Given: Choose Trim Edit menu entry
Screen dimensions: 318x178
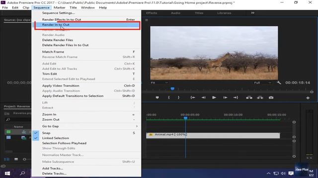Looking at the screenshot, I should coord(86,74).
